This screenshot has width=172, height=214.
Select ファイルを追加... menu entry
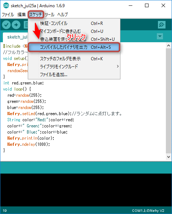[x=74, y=74]
